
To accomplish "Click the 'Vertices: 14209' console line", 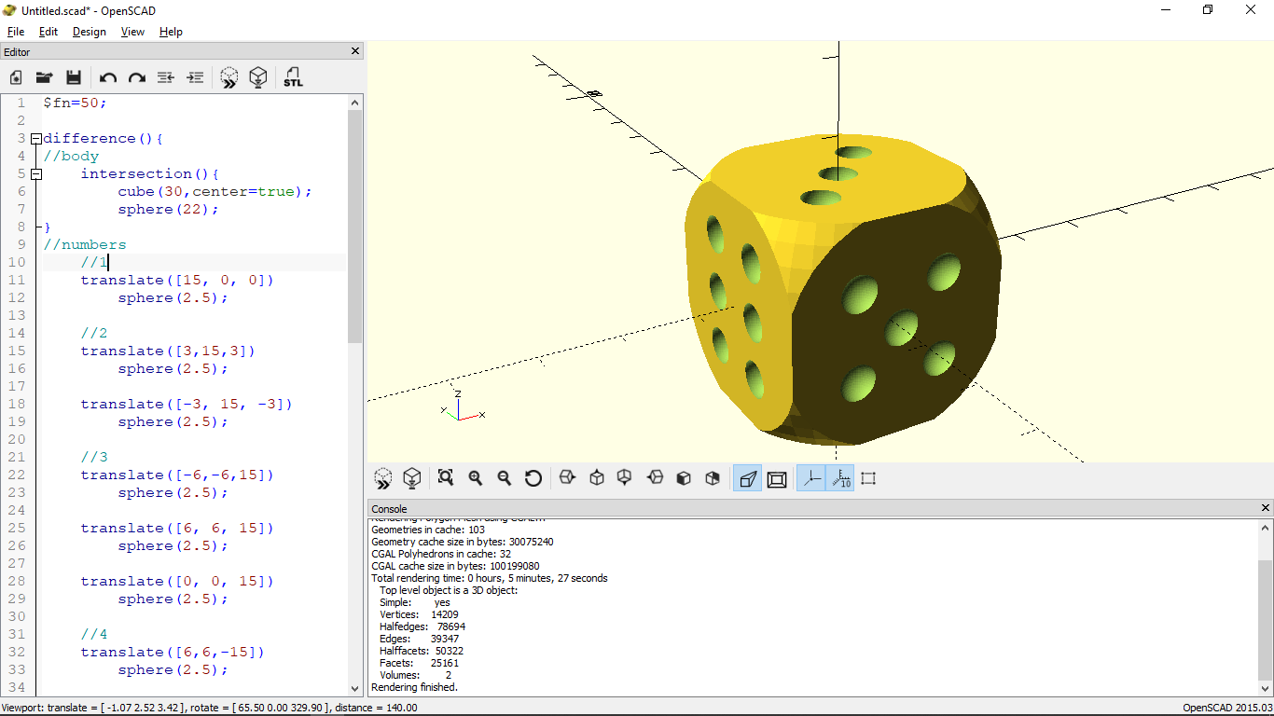I will tap(420, 614).
